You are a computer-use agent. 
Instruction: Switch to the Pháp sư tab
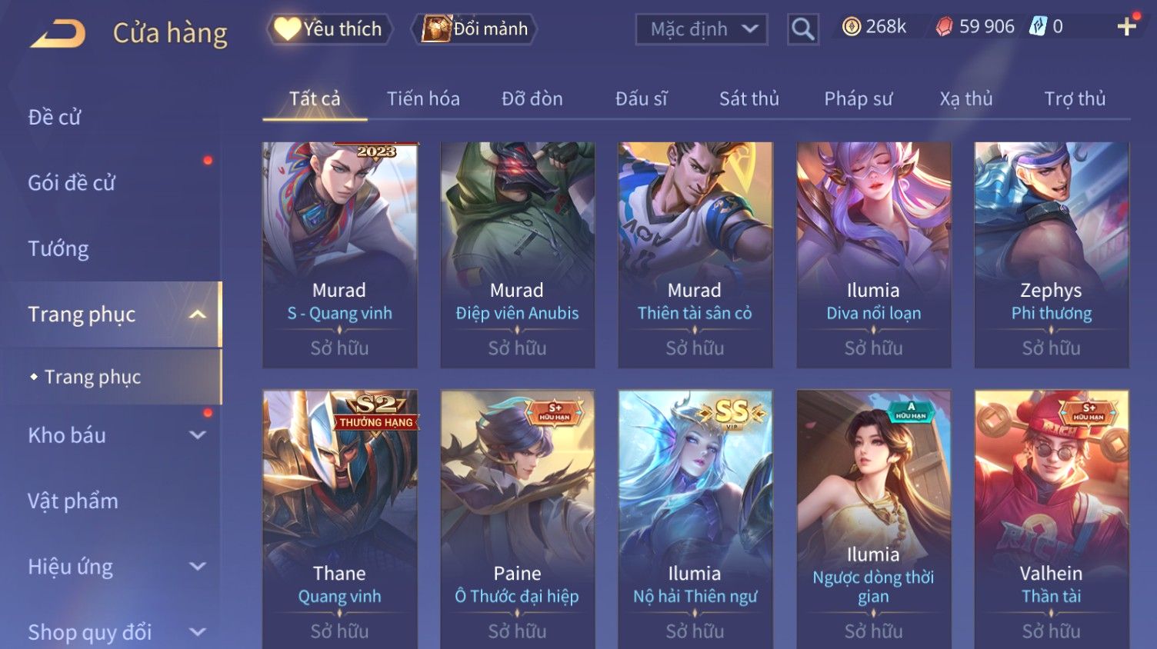click(x=859, y=99)
